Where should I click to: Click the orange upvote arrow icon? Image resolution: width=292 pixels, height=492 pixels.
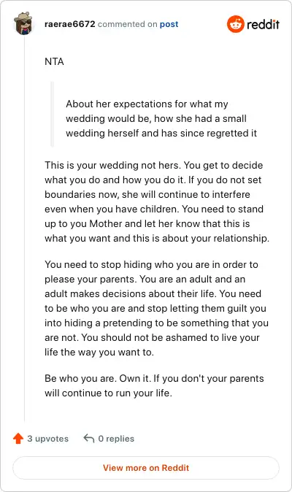coord(18,438)
